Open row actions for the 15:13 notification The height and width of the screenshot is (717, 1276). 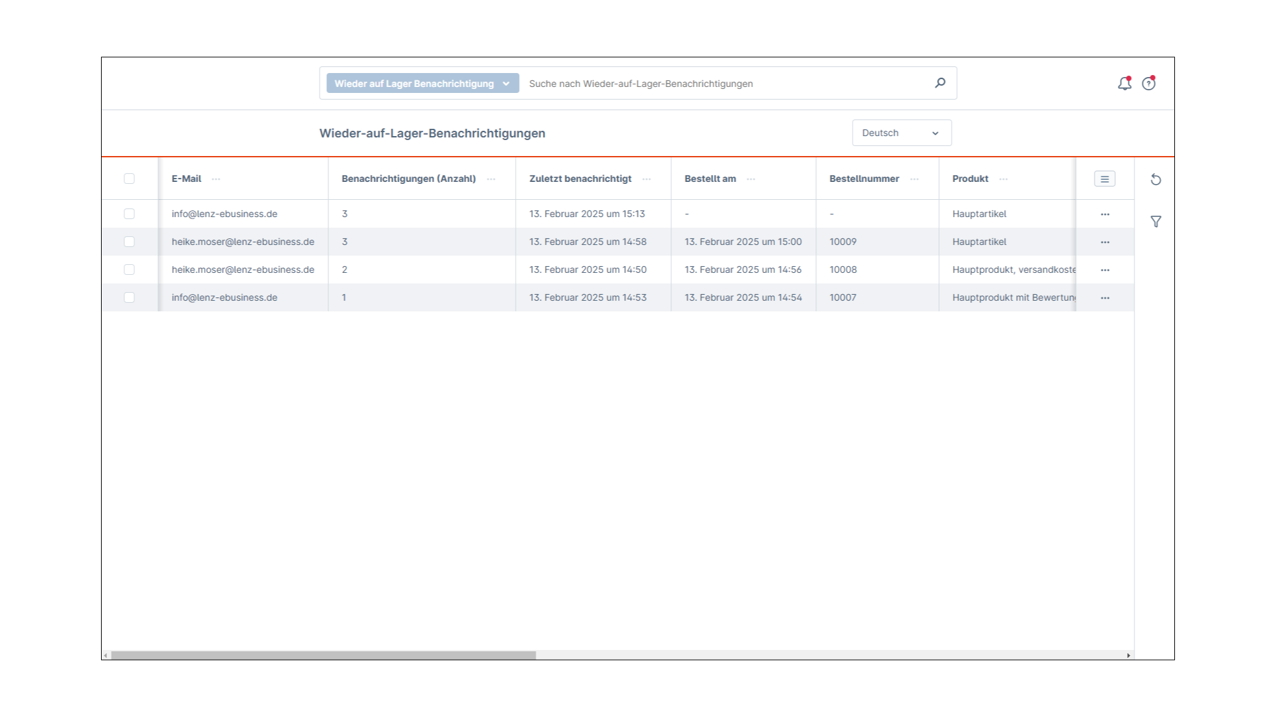coord(1105,214)
